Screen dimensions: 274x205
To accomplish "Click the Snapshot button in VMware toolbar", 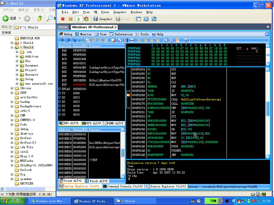I will [103, 19].
